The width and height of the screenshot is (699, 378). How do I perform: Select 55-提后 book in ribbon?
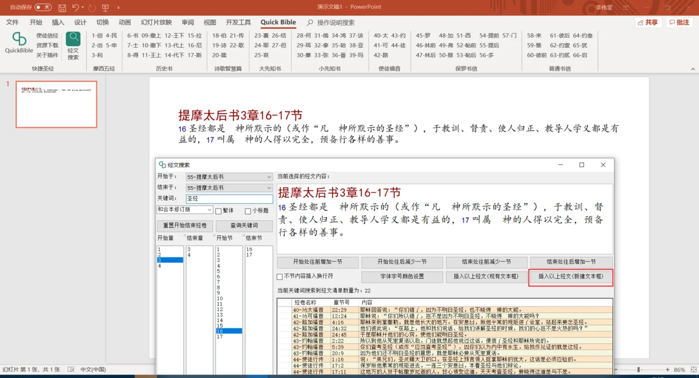(x=489, y=46)
